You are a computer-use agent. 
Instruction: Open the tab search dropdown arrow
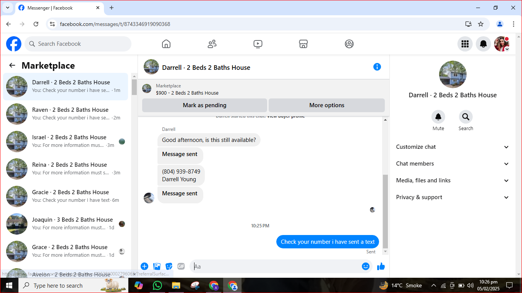[7, 8]
